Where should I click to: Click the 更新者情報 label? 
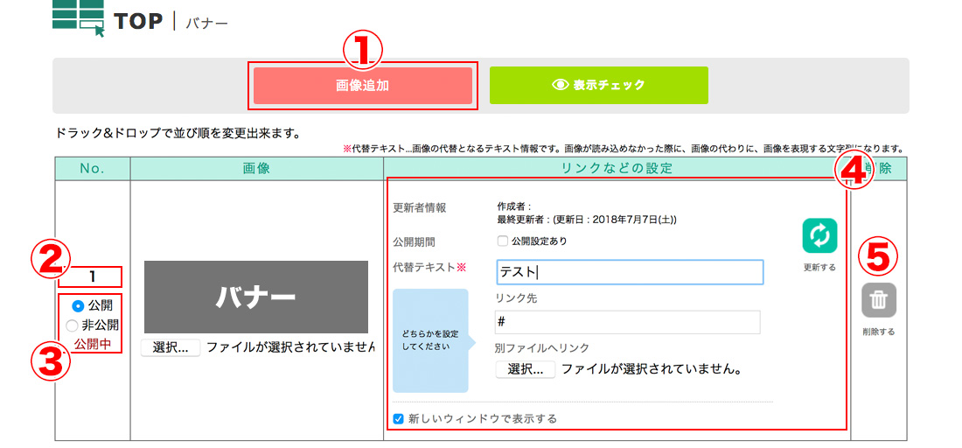420,208
